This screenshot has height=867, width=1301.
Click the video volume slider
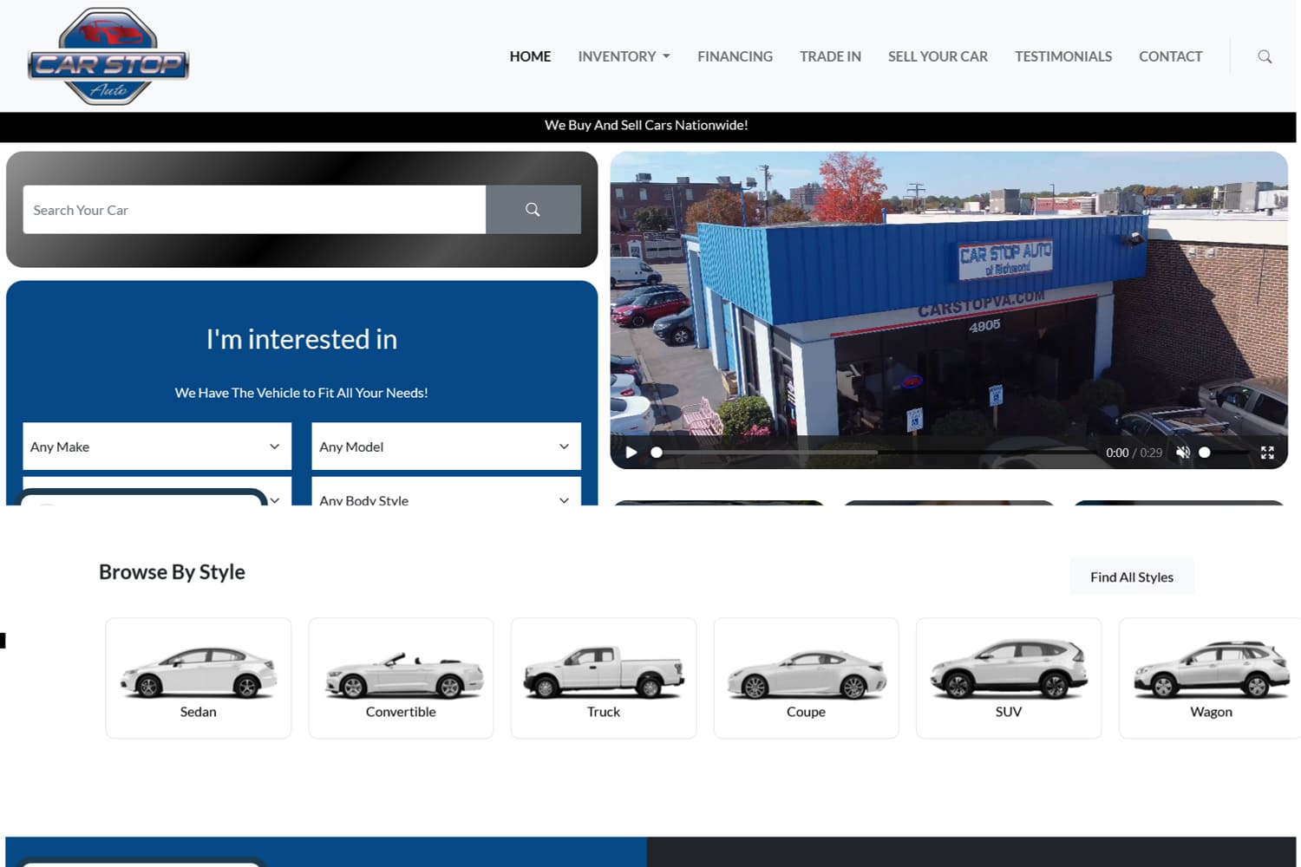click(x=1223, y=453)
